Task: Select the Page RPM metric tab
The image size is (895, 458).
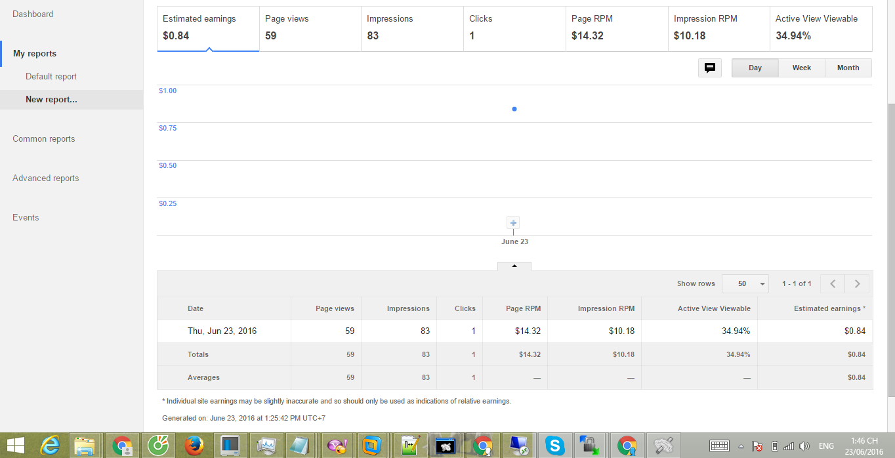Action: 617,28
